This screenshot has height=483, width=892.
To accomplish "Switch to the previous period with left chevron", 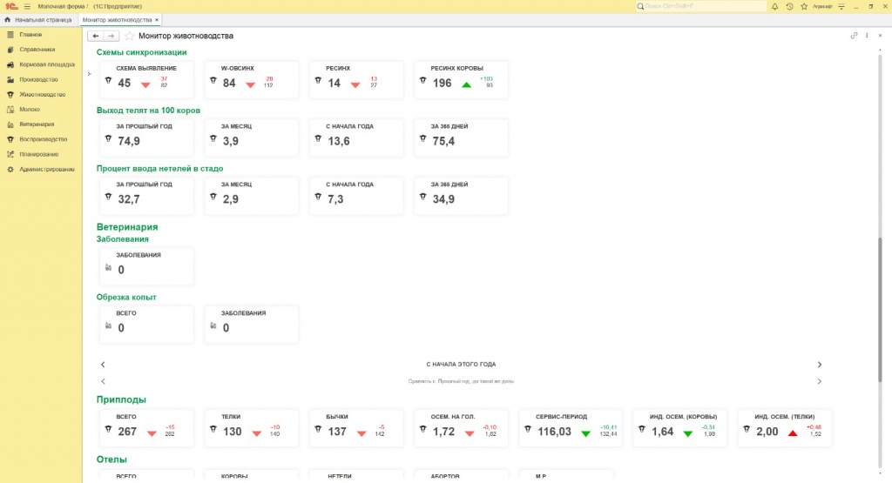I will coord(103,365).
